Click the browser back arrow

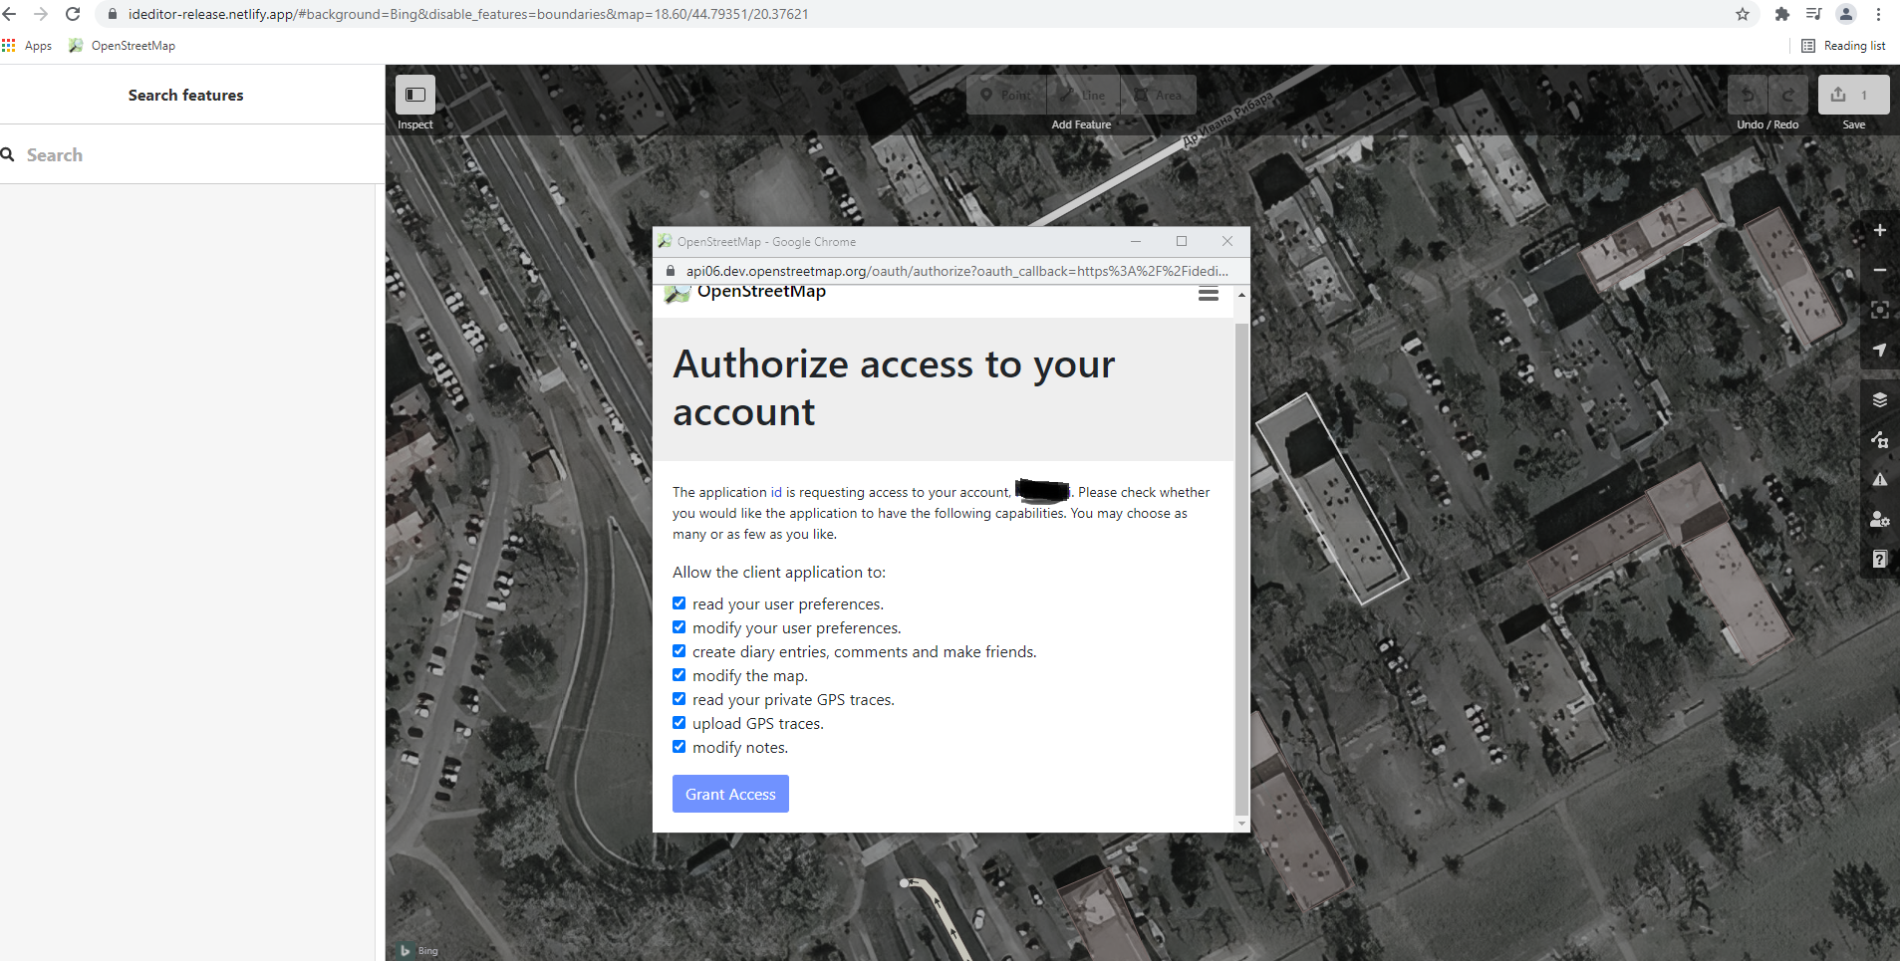[x=10, y=14]
